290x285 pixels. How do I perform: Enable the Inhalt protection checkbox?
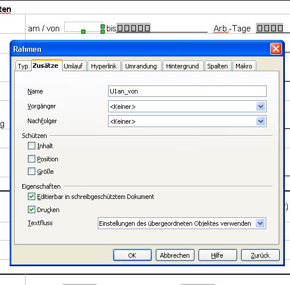pos(31,146)
